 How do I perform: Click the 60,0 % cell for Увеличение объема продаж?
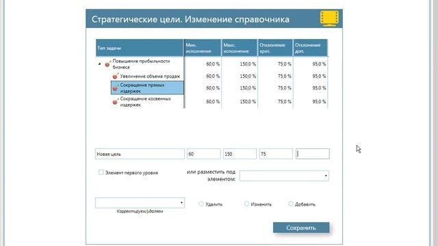tap(213, 76)
